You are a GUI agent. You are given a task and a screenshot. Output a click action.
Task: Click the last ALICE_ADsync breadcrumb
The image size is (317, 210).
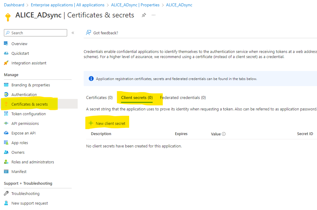[x=179, y=5]
